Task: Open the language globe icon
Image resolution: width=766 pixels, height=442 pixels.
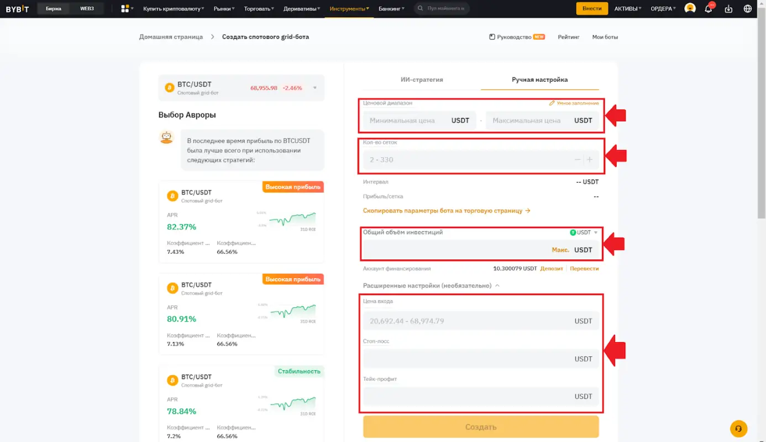Action: [x=748, y=8]
